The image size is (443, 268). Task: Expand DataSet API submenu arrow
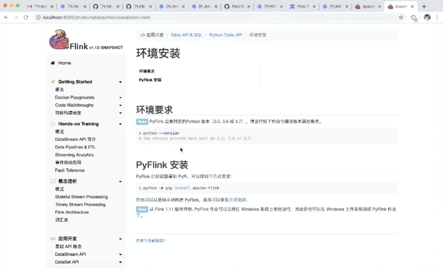tap(120, 262)
